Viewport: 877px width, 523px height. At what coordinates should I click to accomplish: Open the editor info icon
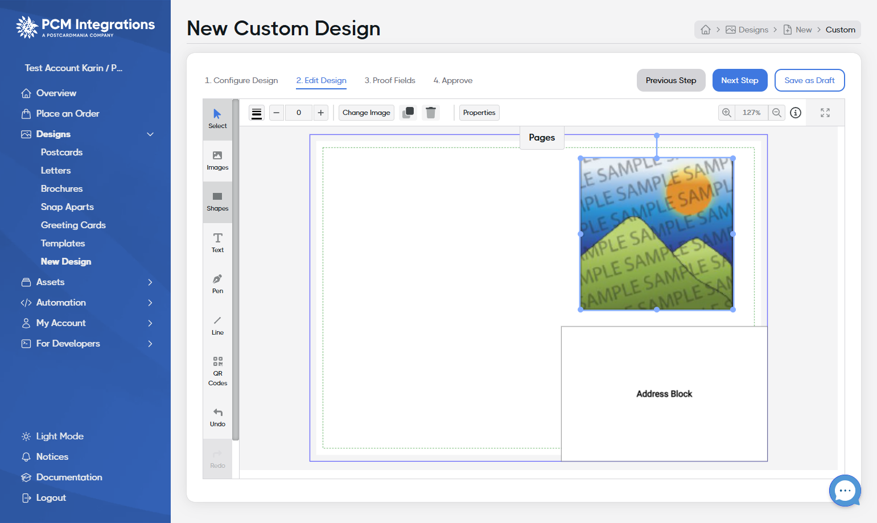(x=796, y=113)
